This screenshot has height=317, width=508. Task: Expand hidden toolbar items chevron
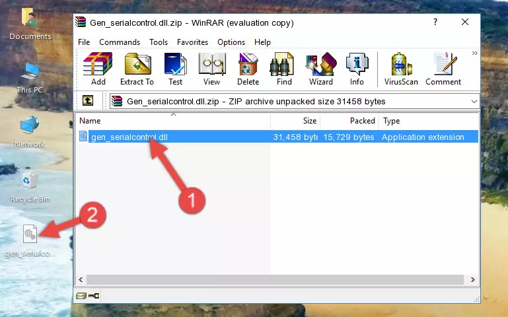click(474, 53)
